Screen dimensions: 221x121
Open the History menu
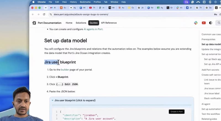point(73,2)
